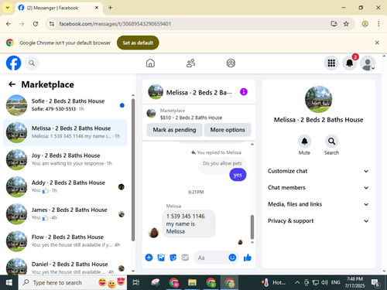Image resolution: width=387 pixels, height=290 pixels.
Task: Click the conversation list scrollbar
Action: pyautogui.click(x=133, y=169)
